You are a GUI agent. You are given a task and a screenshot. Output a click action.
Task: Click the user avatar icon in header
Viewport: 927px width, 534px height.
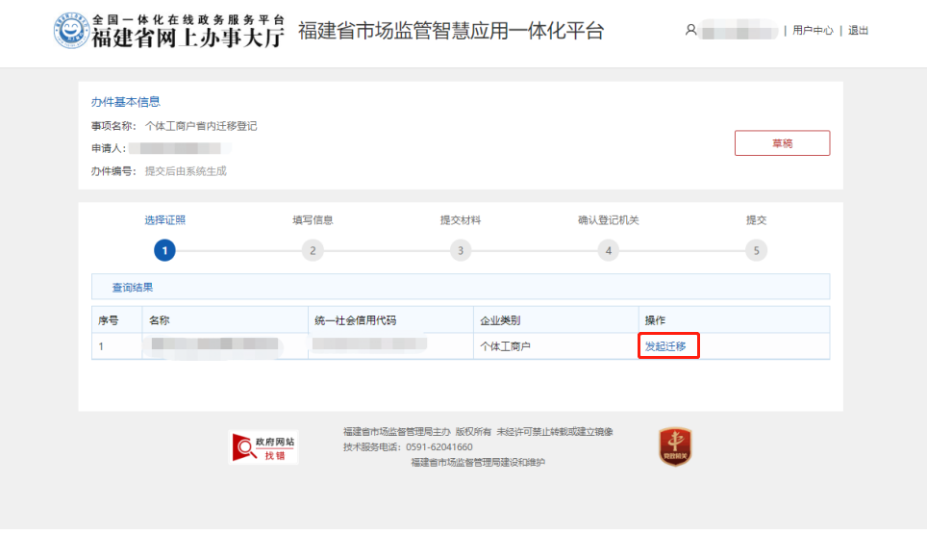[x=690, y=31]
